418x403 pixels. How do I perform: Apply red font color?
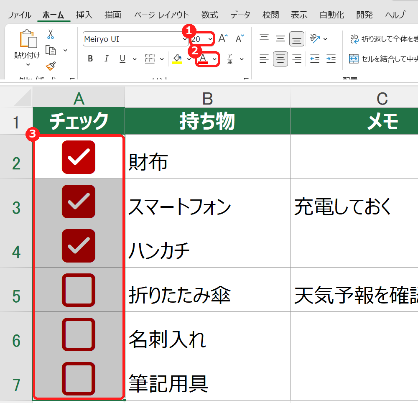tap(203, 59)
